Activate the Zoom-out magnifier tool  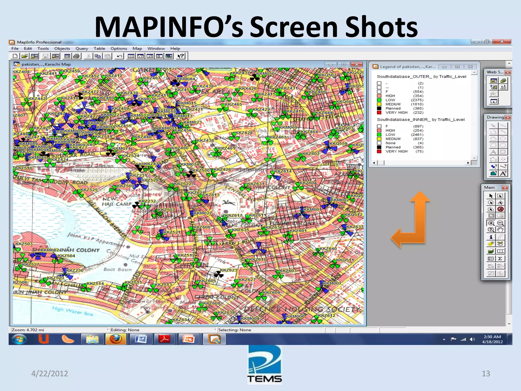pos(500,223)
